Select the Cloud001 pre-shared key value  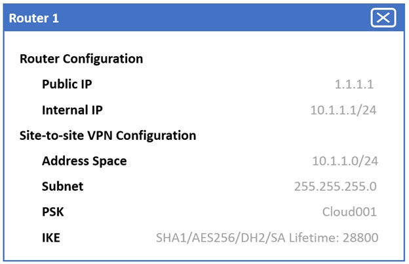[349, 212]
